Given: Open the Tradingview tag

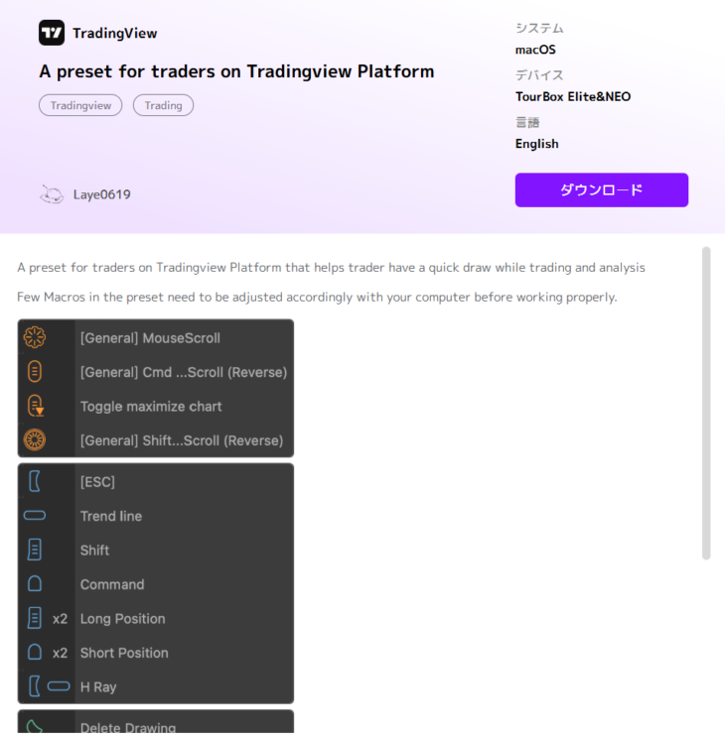Looking at the screenshot, I should 80,105.
